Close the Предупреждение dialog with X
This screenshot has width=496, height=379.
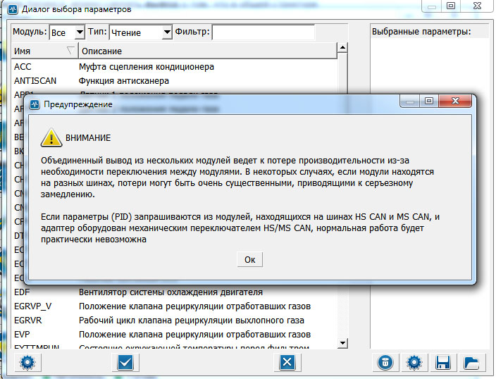(456, 101)
